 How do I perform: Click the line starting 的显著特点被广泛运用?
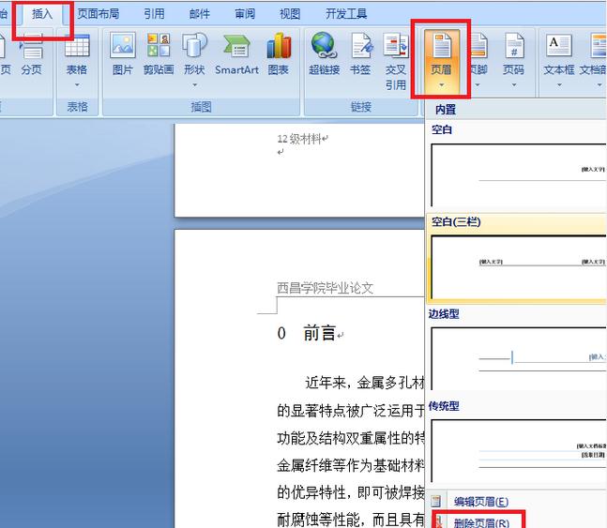(350, 411)
